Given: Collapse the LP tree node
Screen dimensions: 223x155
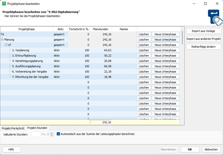Looking at the screenshot, I should coord(6,45).
